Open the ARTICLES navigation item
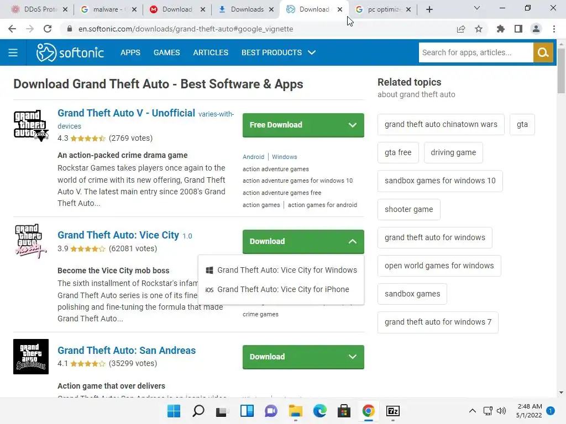The width and height of the screenshot is (566, 424). [211, 52]
